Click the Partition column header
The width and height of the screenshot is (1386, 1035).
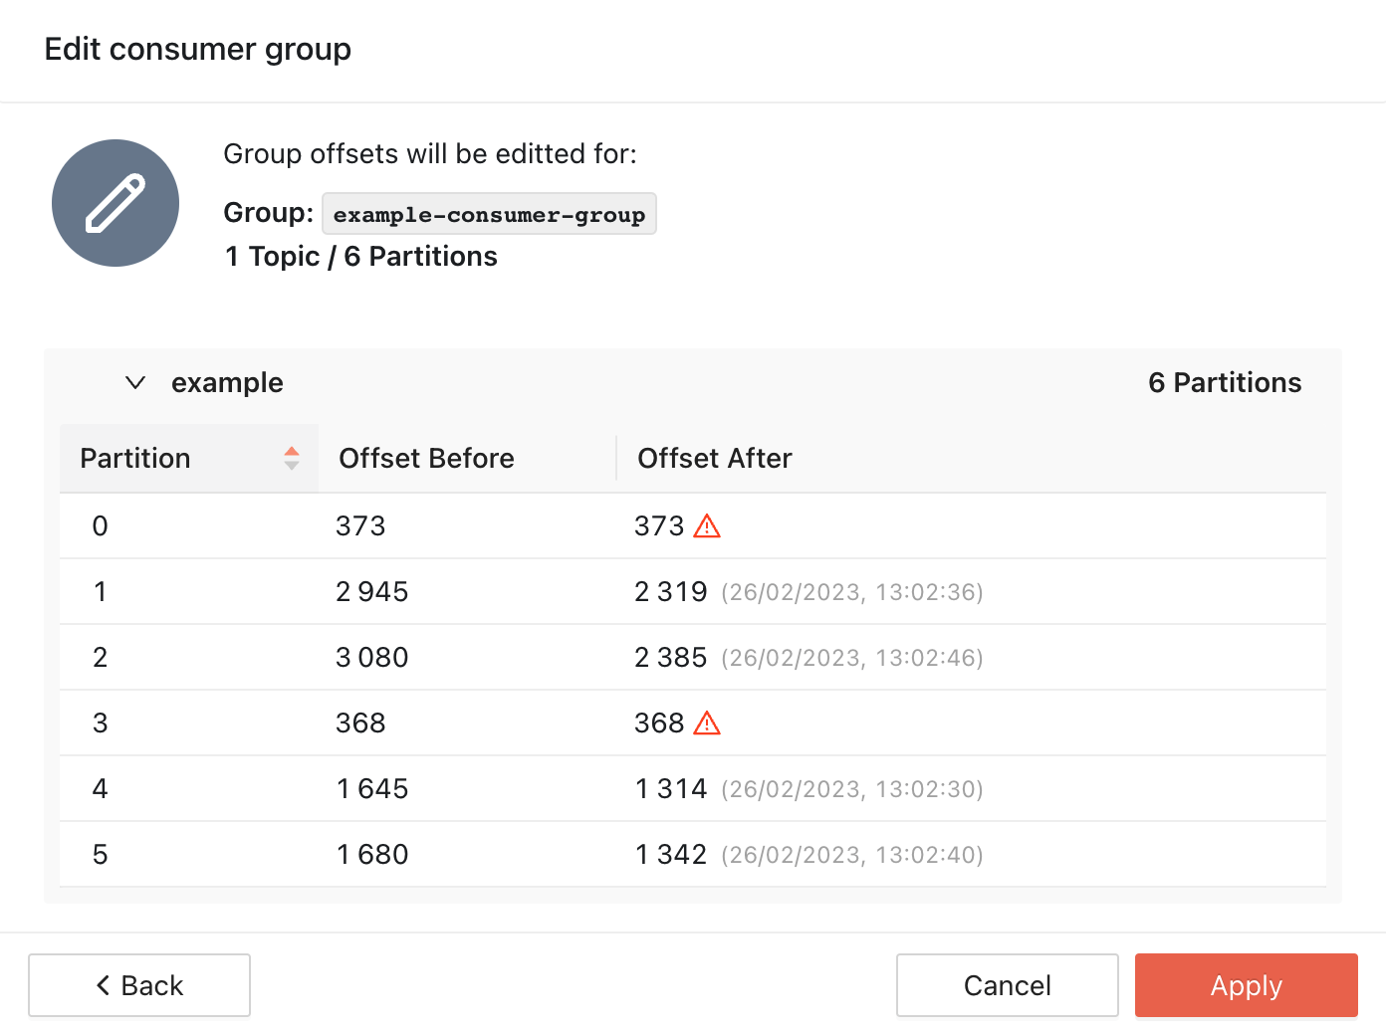coord(189,458)
